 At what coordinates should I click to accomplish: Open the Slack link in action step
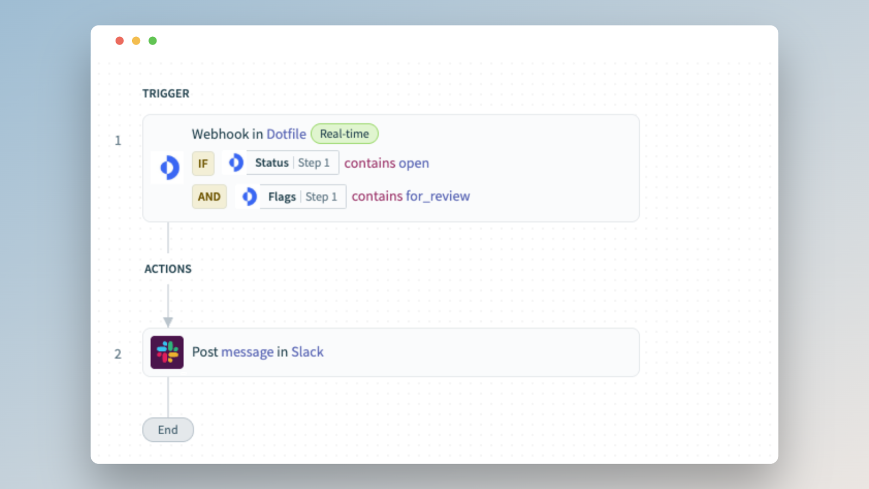click(307, 352)
